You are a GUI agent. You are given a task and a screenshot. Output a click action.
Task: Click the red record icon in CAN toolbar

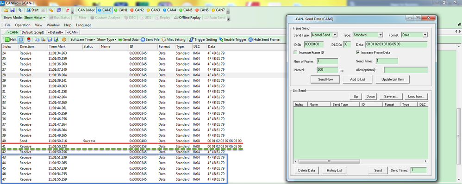[29, 39]
